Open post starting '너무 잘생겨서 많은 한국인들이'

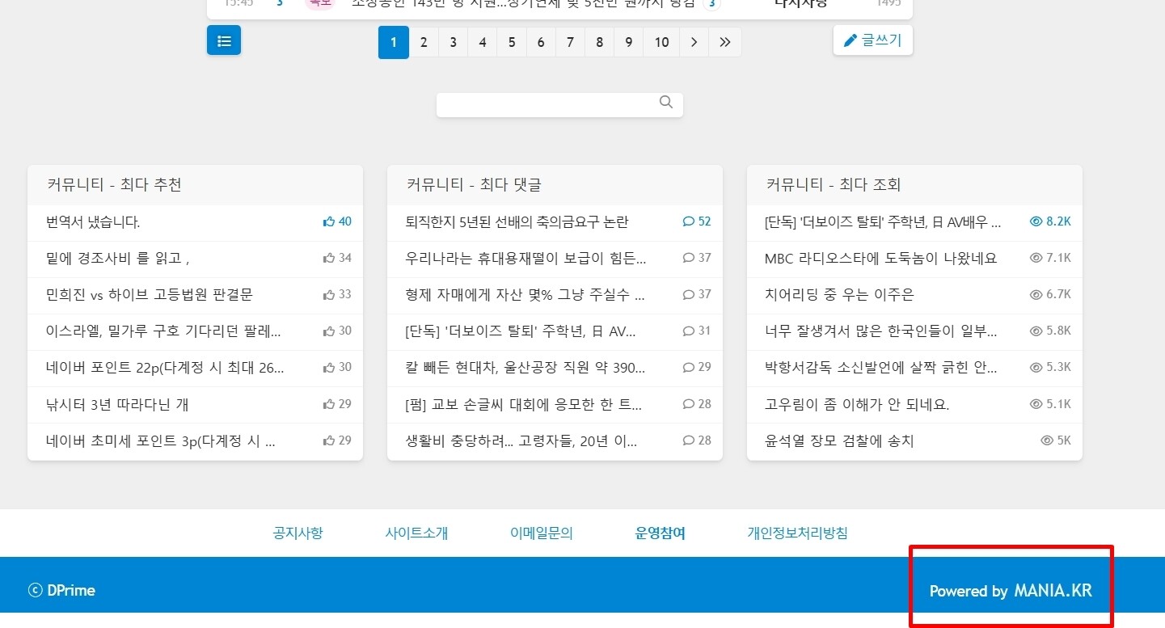coord(880,331)
